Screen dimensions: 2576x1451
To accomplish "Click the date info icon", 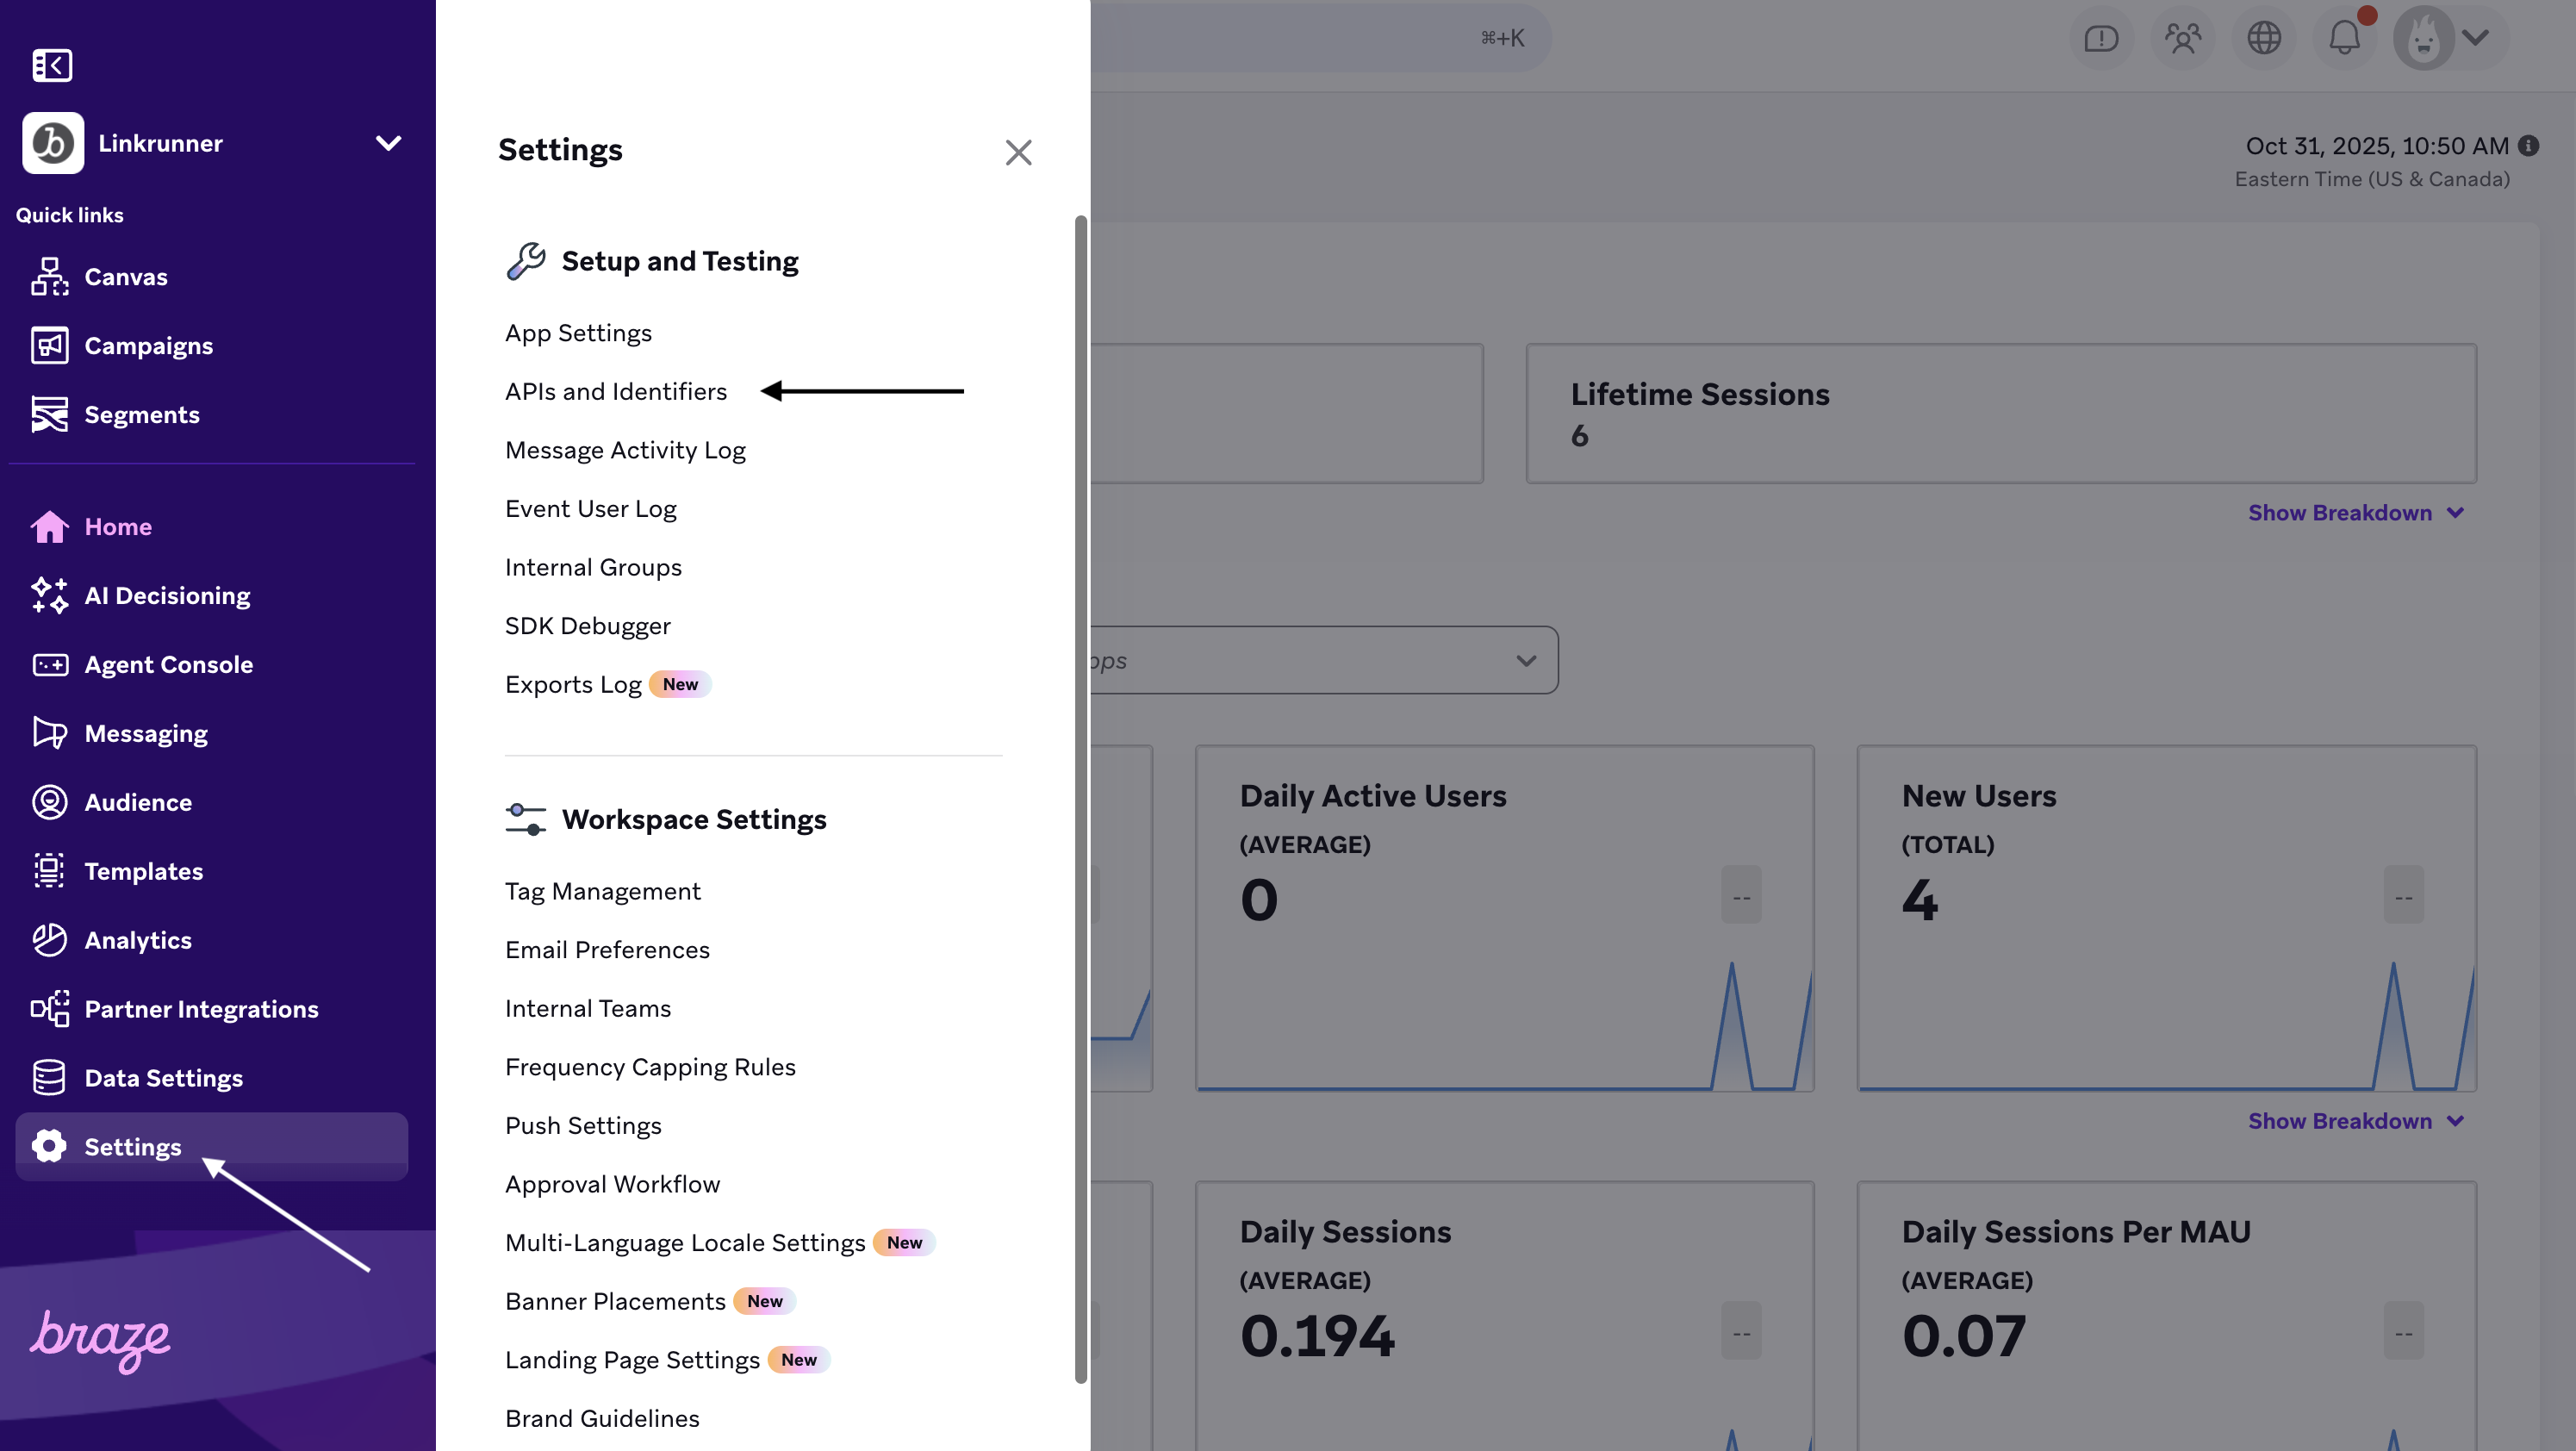I will [x=2529, y=146].
